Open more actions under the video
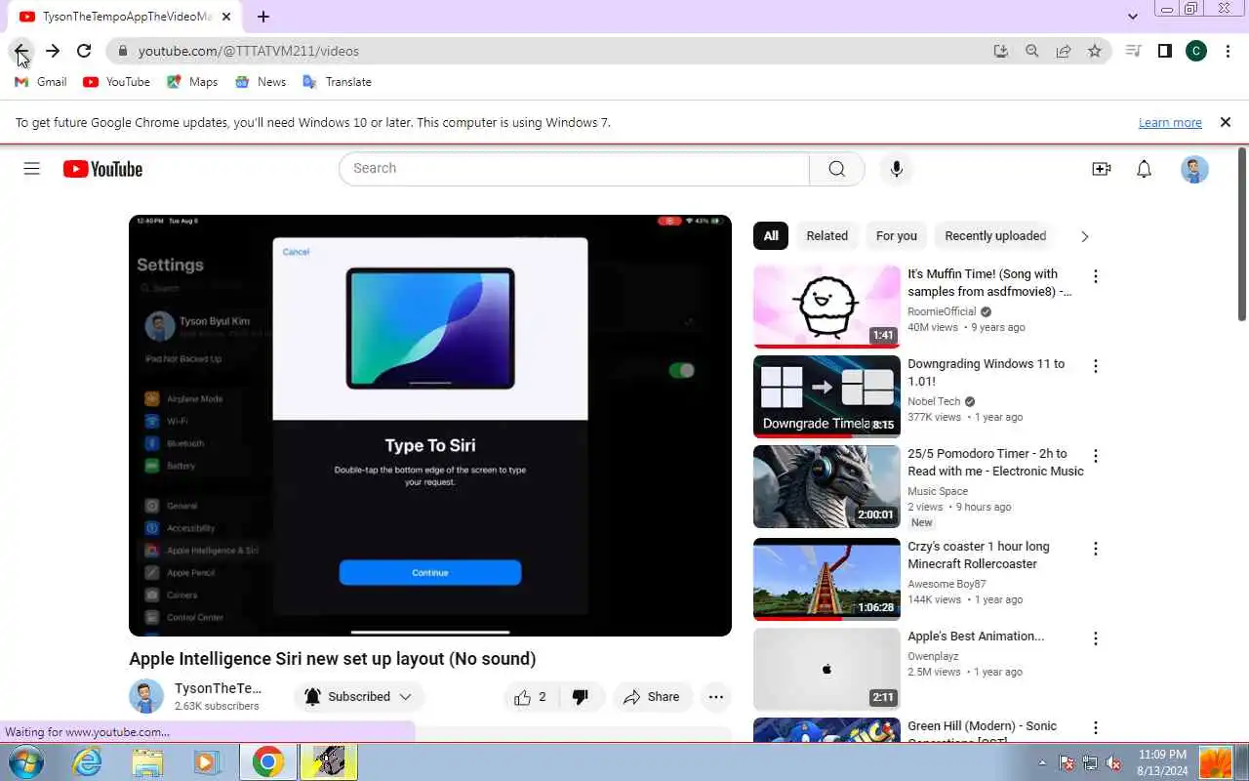Image resolution: width=1249 pixels, height=781 pixels. click(716, 697)
